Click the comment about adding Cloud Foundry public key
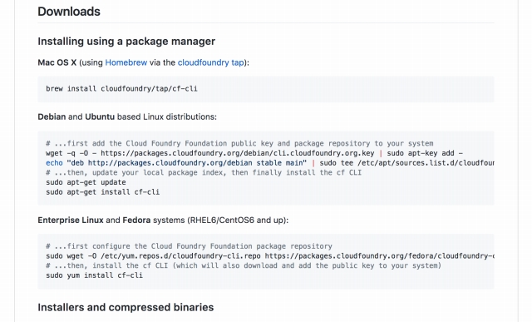Screen dimensions: 532x322 239,143
